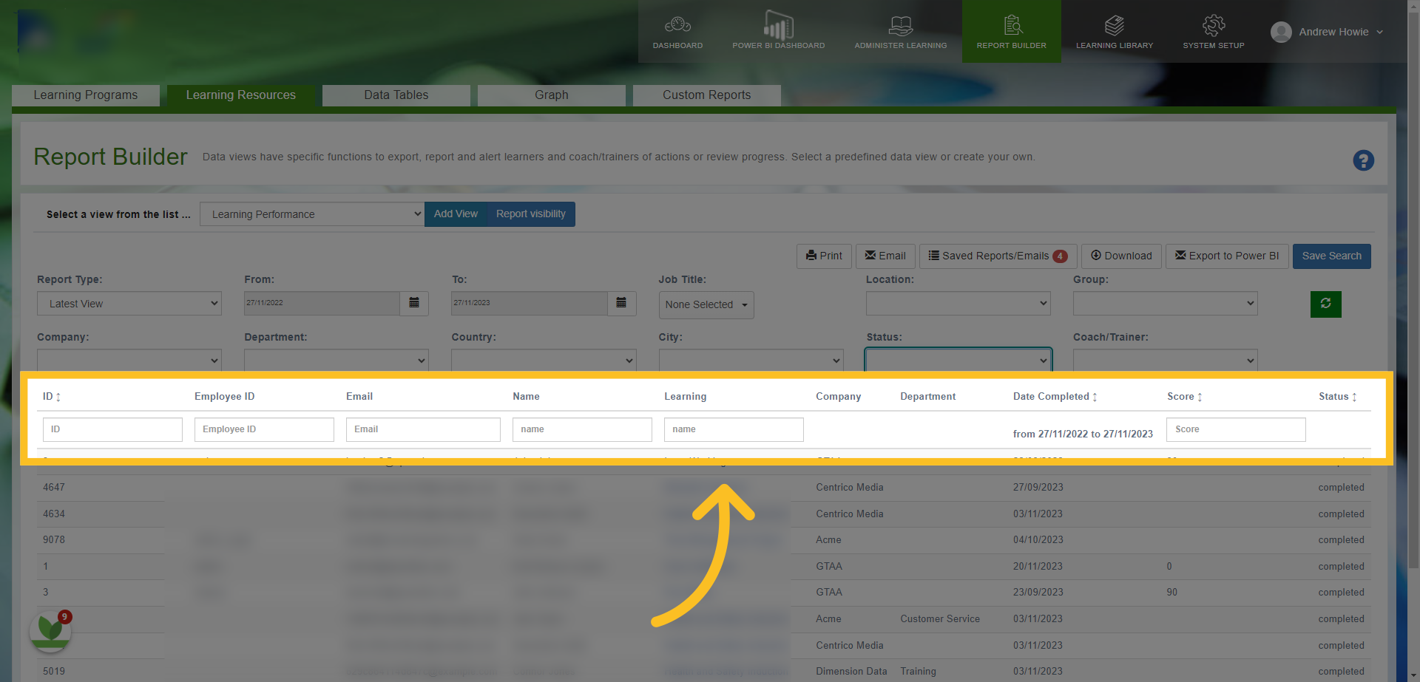Screen dimensions: 1420x682
Task: Click the green refresh filters button
Action: [1325, 304]
